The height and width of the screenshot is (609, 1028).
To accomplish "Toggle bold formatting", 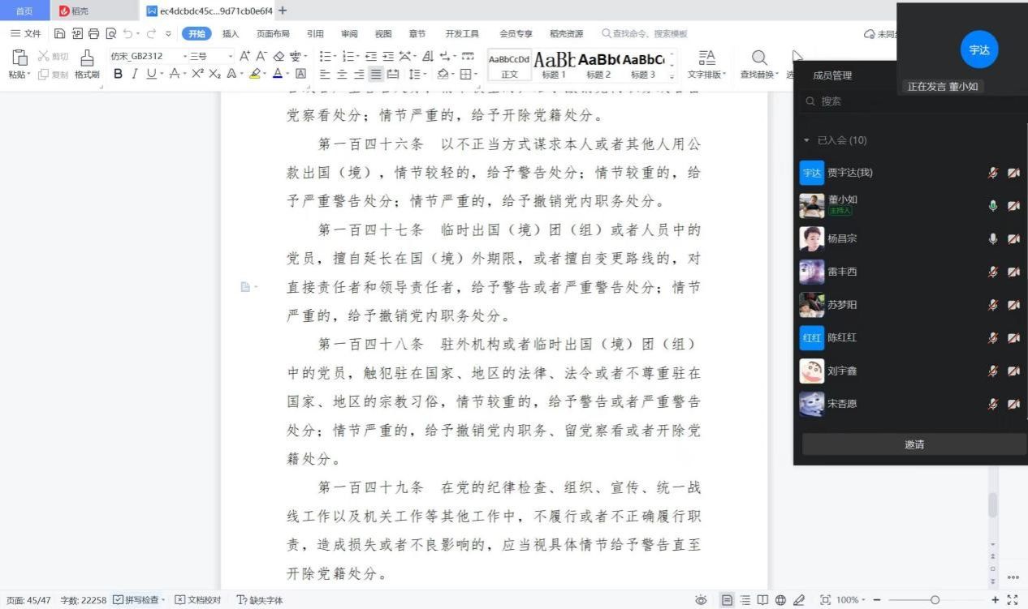I will 118,74.
